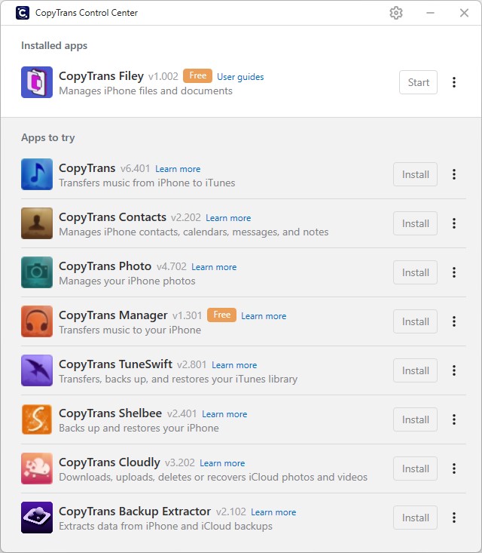Open Learn more for CopyTrans Contacts
The width and height of the screenshot is (482, 553).
228,218
